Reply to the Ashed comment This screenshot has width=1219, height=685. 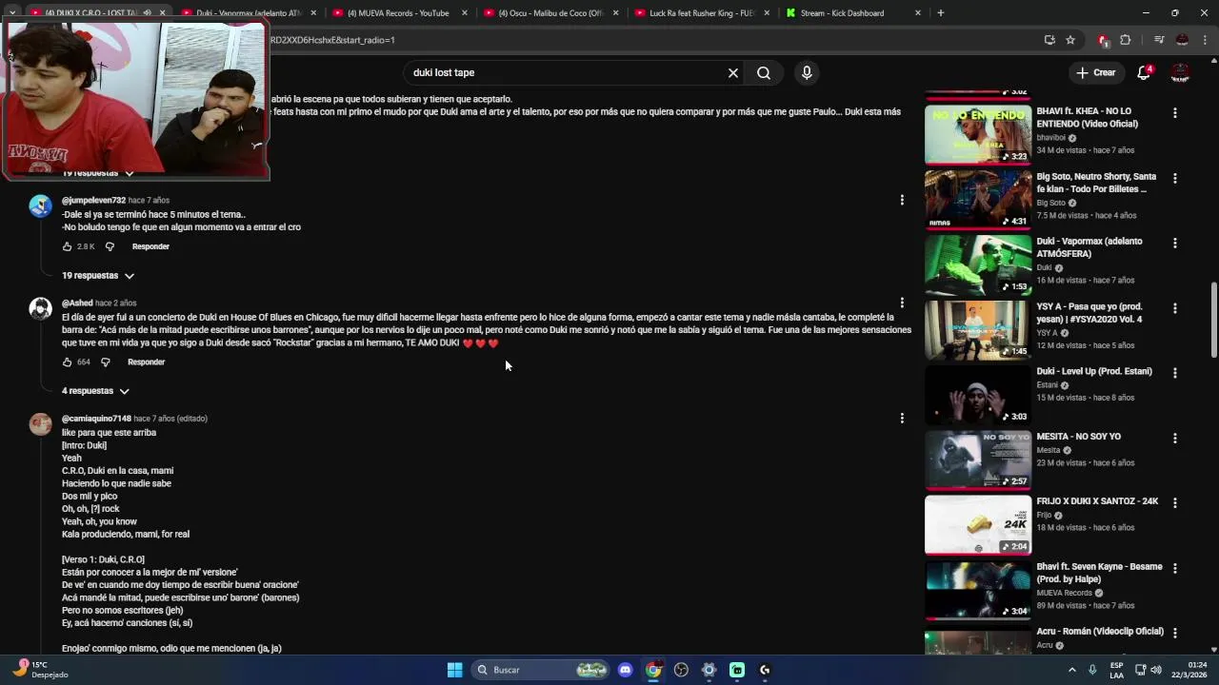146,362
